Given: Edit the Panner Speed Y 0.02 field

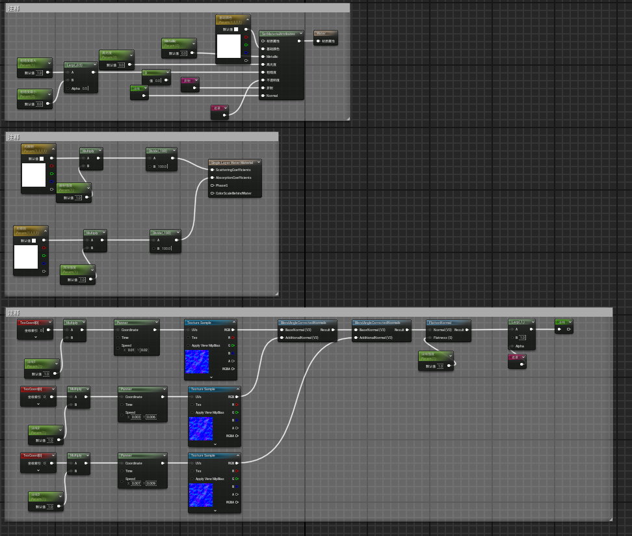Looking at the screenshot, I should [144, 350].
